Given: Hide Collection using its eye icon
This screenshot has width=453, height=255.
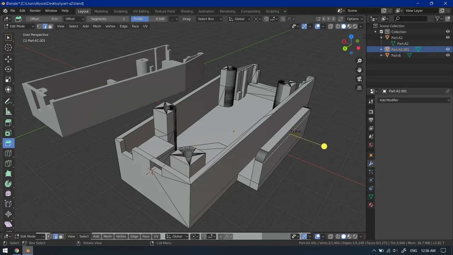Looking at the screenshot, I should click(448, 32).
